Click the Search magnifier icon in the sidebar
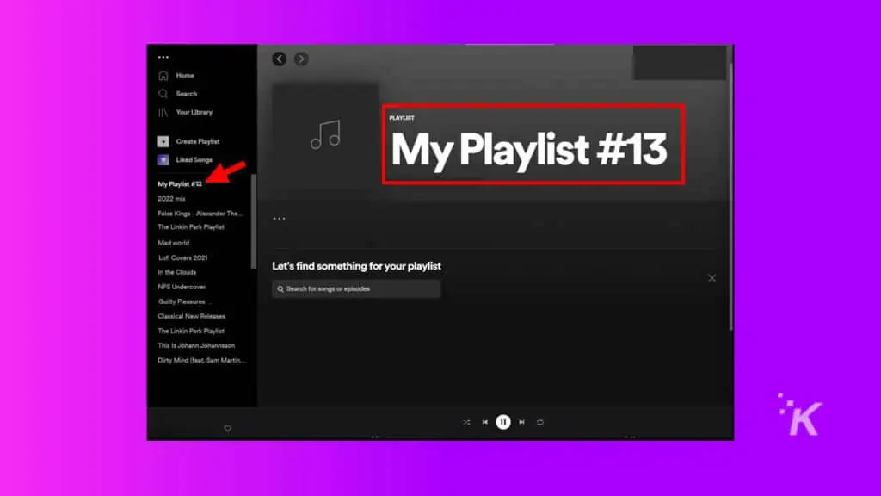 (163, 94)
